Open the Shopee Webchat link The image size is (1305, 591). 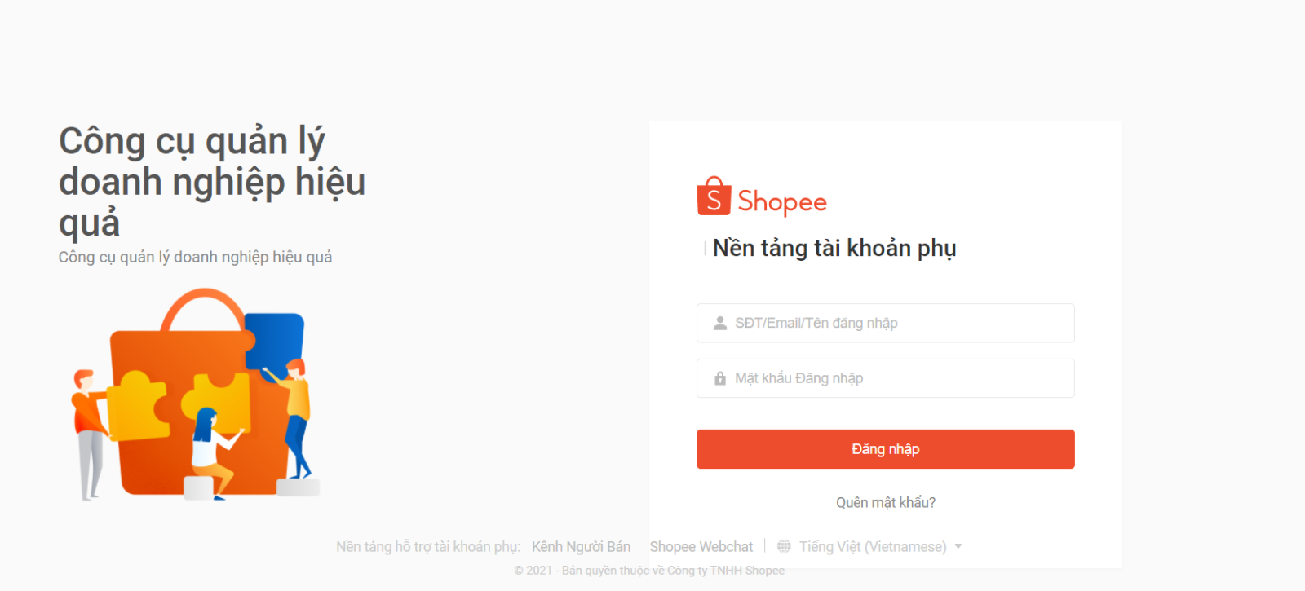point(701,546)
